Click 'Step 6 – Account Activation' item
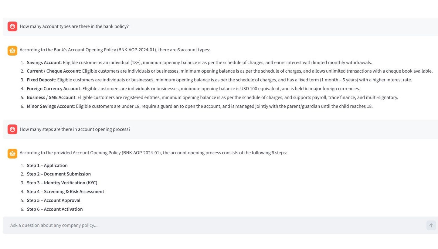This screenshot has width=438, height=249. click(55, 209)
